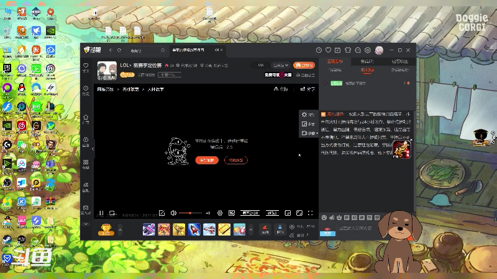Open the first breadcrumb category link
The height and width of the screenshot is (279, 497).
[x=105, y=89]
